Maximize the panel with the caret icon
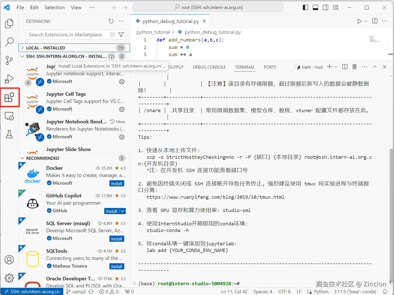The width and height of the screenshot is (394, 295). [x=375, y=67]
